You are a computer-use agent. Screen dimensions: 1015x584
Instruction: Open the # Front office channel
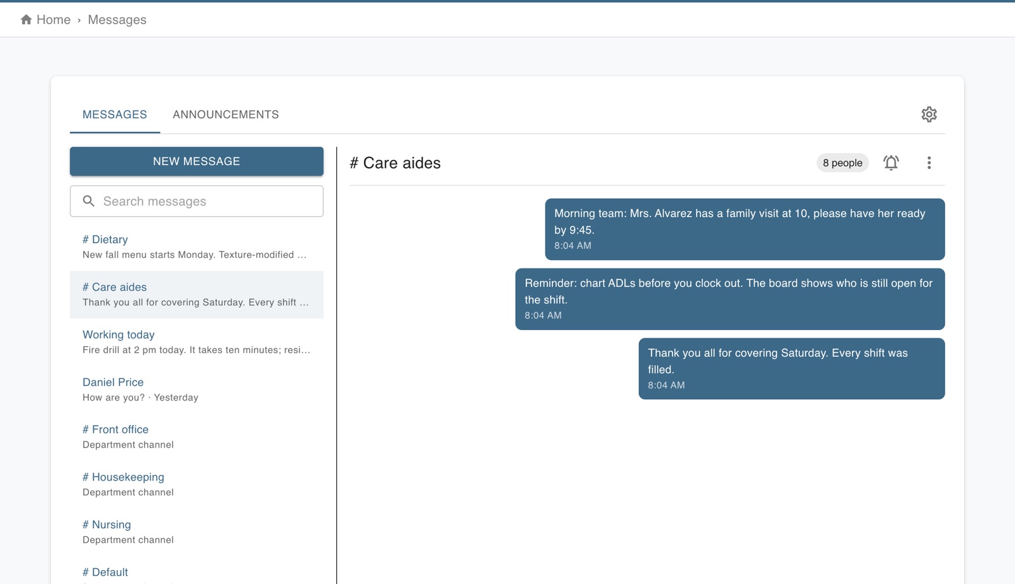[197, 437]
